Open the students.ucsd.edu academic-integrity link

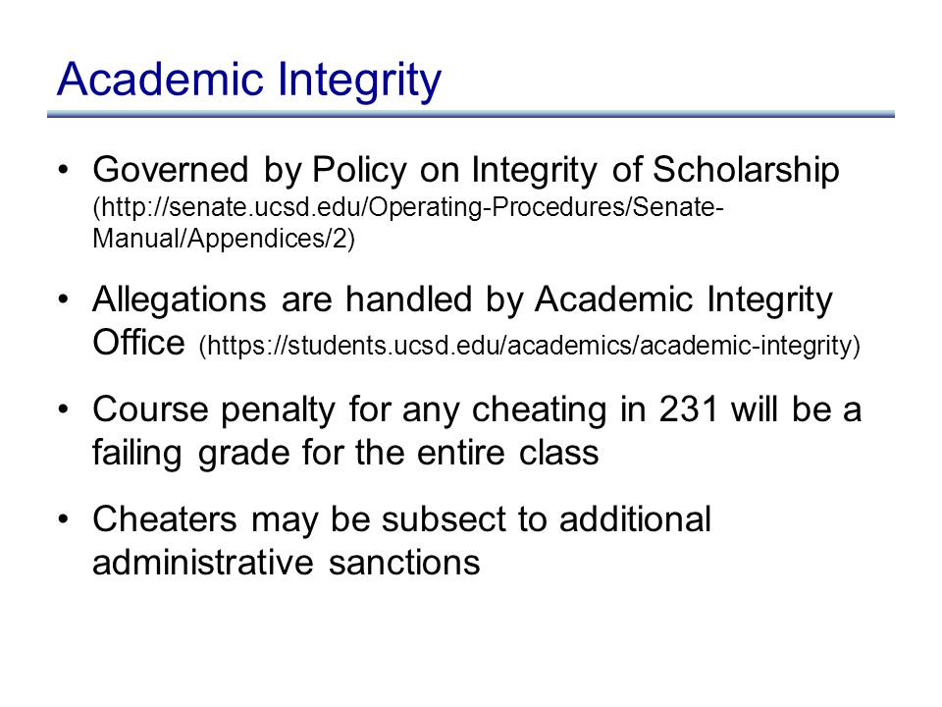tap(529, 346)
